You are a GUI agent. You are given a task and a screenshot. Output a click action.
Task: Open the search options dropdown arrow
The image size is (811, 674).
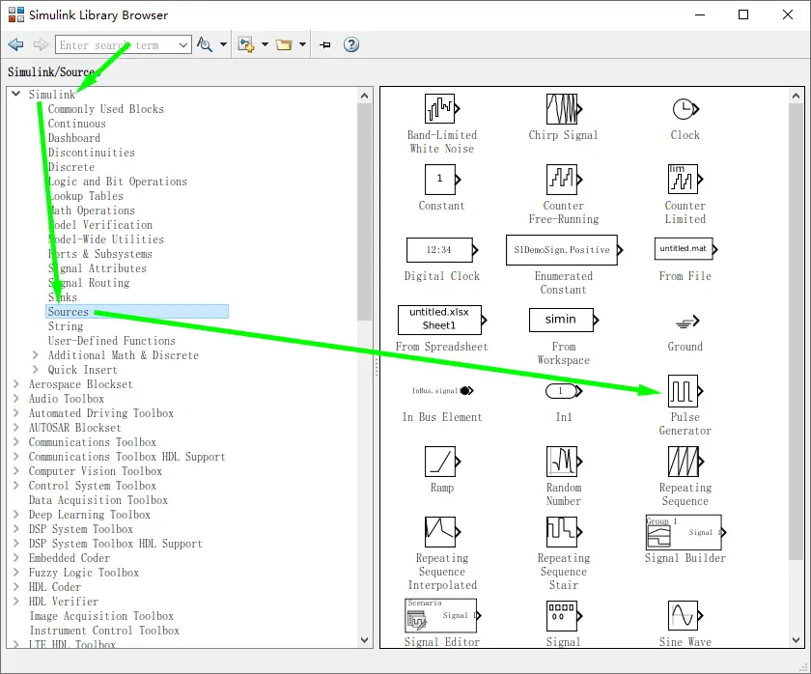point(223,44)
